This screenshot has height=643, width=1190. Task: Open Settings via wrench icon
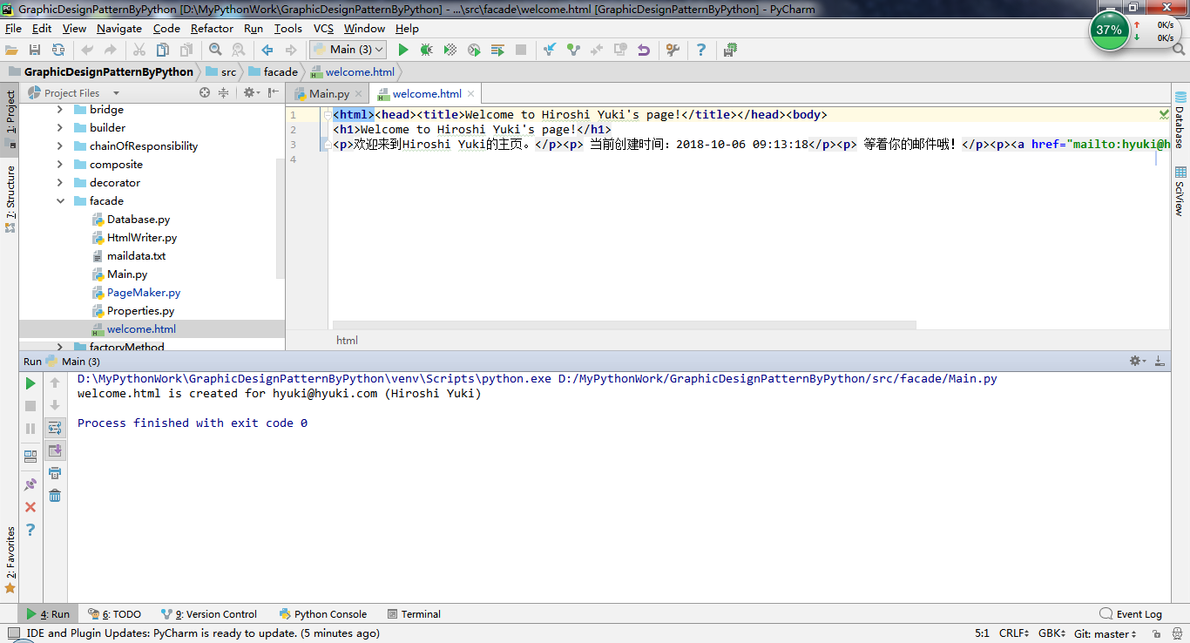tap(673, 50)
